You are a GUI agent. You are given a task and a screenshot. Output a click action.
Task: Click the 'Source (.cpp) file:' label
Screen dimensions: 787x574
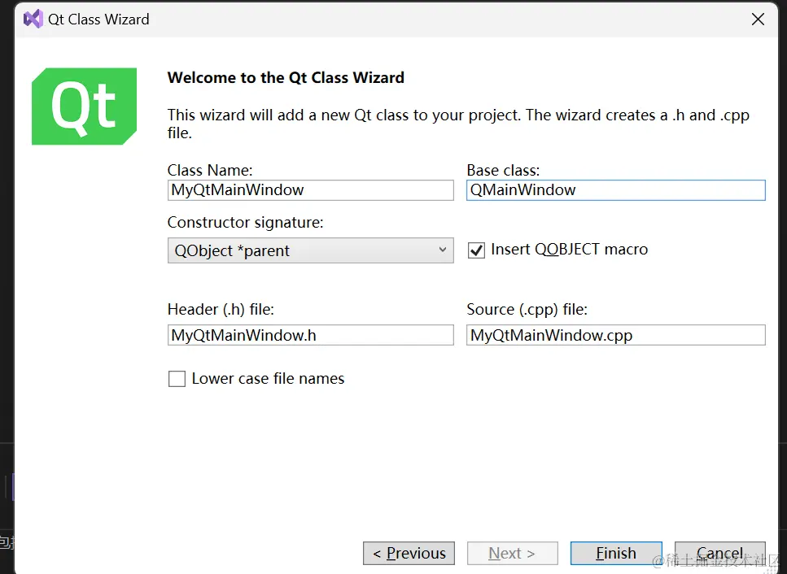coord(527,309)
